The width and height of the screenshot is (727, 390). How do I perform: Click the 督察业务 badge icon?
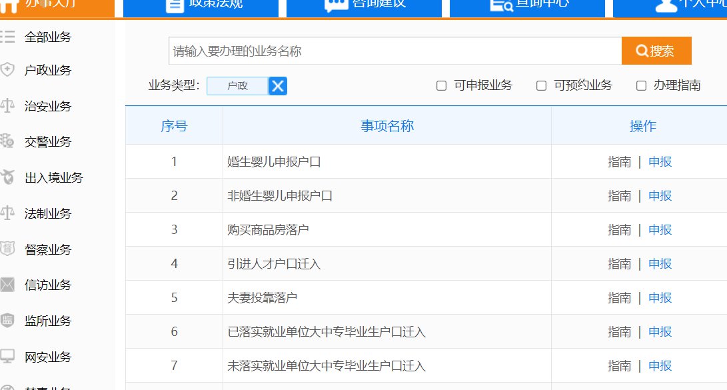(7, 249)
